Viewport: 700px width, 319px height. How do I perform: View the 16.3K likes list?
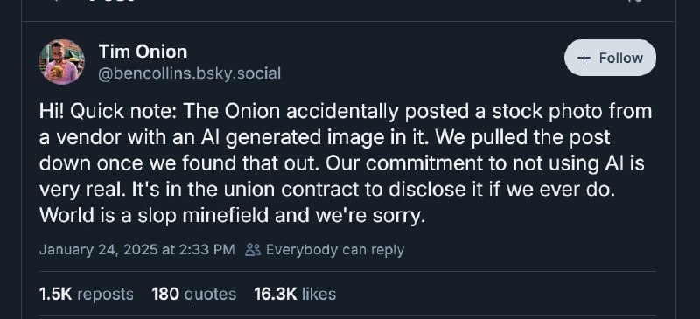[x=295, y=294]
